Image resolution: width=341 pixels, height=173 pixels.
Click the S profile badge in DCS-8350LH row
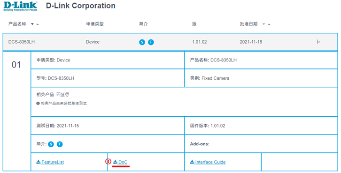tap(142, 42)
